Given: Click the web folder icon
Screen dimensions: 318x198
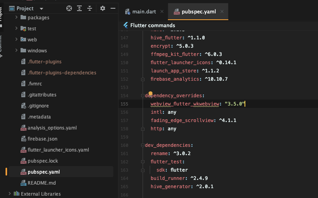Looking at the screenshot, I should pos(23,39).
